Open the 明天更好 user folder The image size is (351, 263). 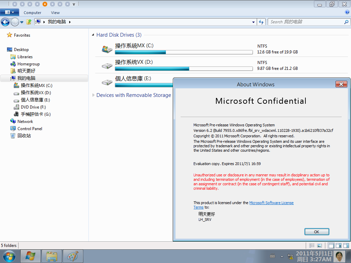click(26, 71)
